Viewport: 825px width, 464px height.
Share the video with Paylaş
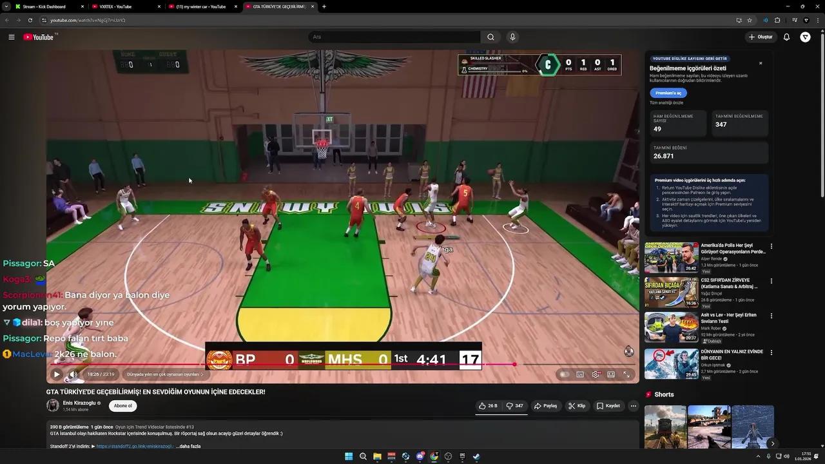[x=545, y=406]
